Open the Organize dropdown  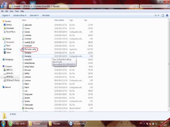pyautogui.click(x=6, y=15)
